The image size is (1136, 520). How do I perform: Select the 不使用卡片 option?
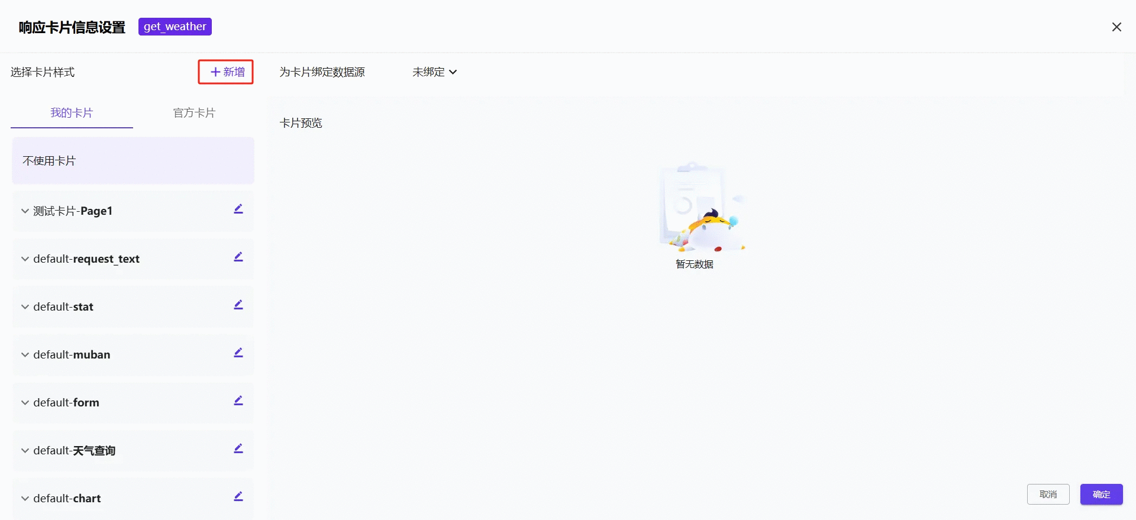coord(133,161)
